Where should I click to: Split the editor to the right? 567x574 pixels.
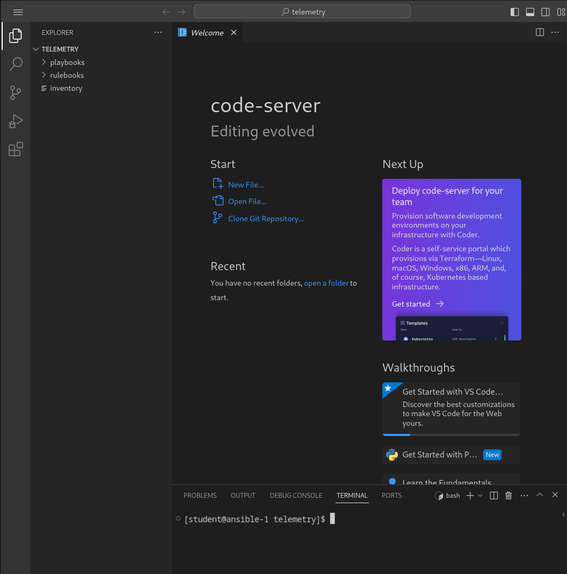540,32
